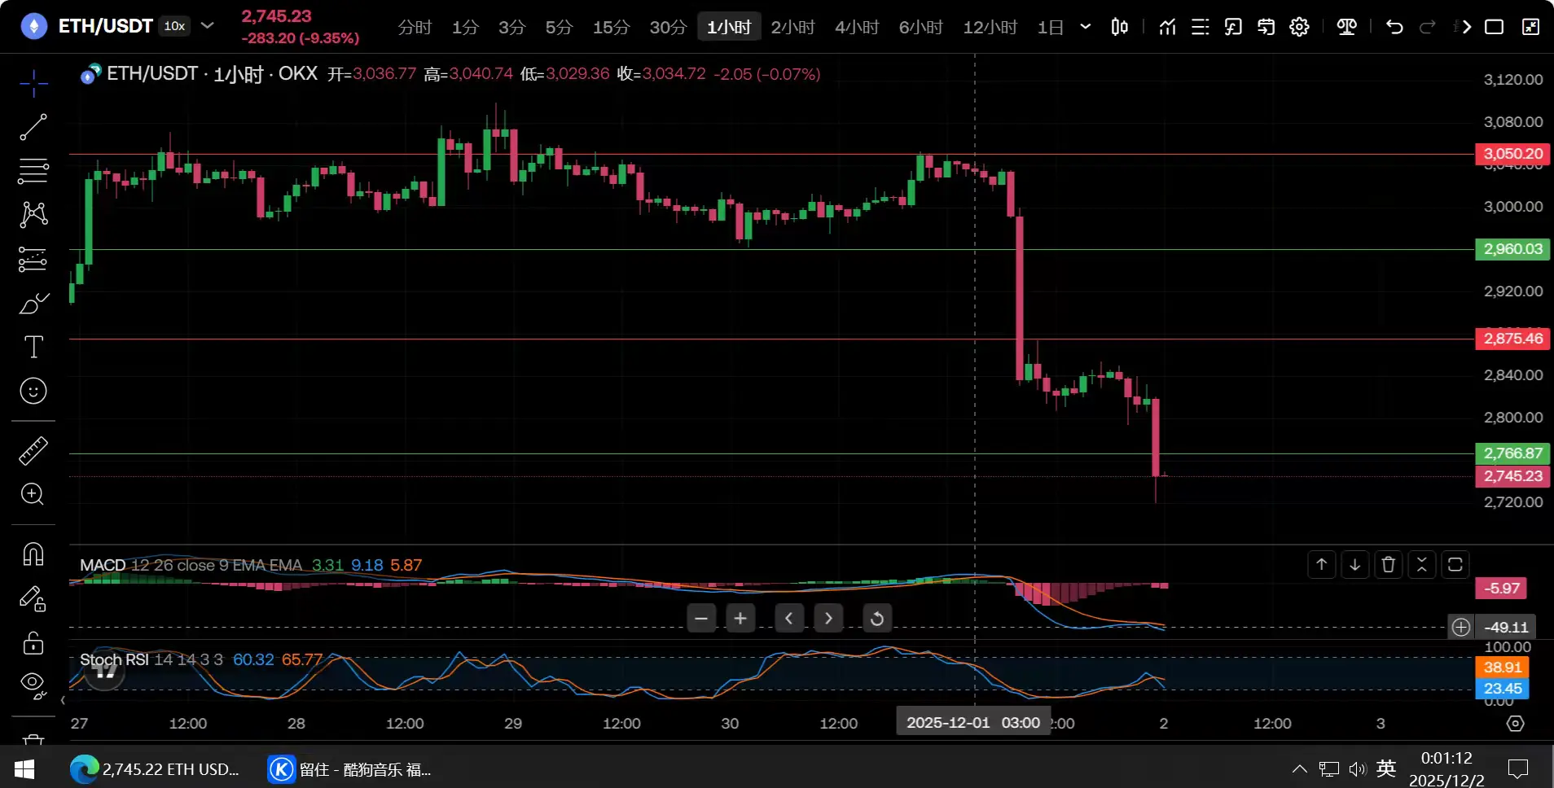Open the candlestick chart style menu
Viewport: 1554px width, 788px height.
(x=1120, y=27)
